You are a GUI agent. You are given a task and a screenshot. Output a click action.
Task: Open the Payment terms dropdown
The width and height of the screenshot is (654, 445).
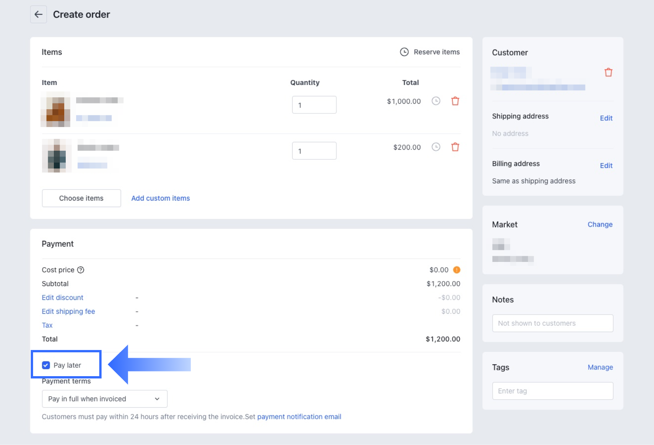point(104,399)
